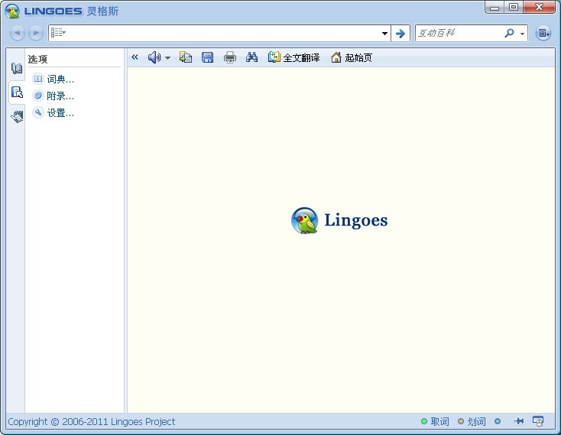The height and width of the screenshot is (435, 561).
Task: Go to 起始页 start page
Action: pyautogui.click(x=352, y=57)
